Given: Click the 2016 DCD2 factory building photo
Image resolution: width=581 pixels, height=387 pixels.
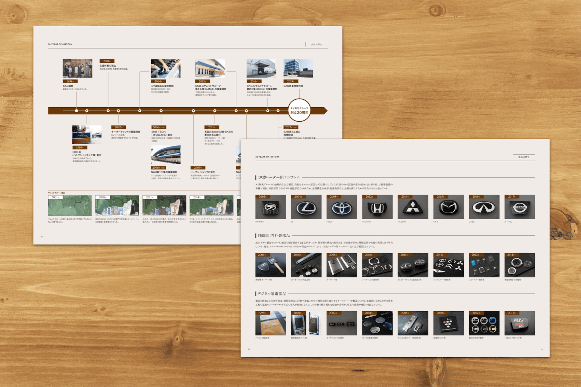Looking at the screenshot, I should tap(261, 68).
